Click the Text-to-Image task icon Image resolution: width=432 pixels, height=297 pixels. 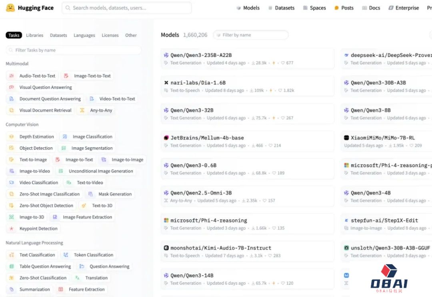pos(11,160)
